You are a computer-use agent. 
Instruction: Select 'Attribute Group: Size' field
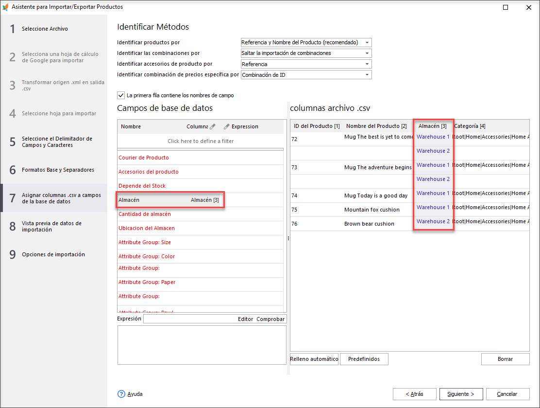coord(201,243)
